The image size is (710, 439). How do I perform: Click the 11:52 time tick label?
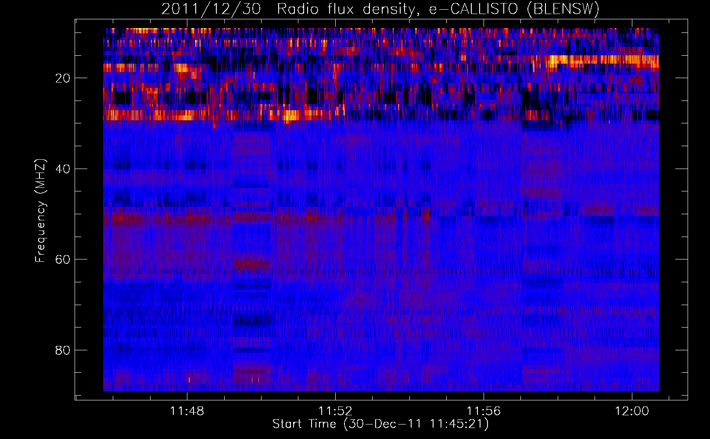(335, 411)
